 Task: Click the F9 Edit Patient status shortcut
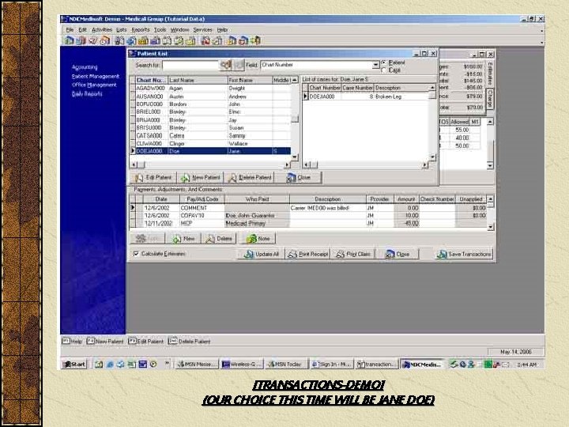click(146, 342)
